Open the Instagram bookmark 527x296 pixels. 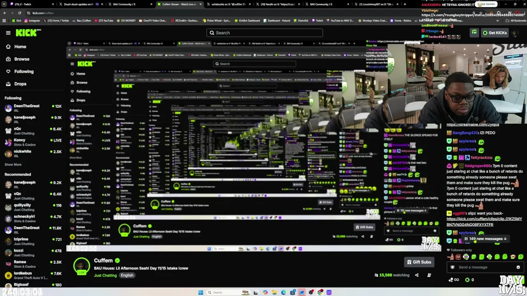(32, 21)
